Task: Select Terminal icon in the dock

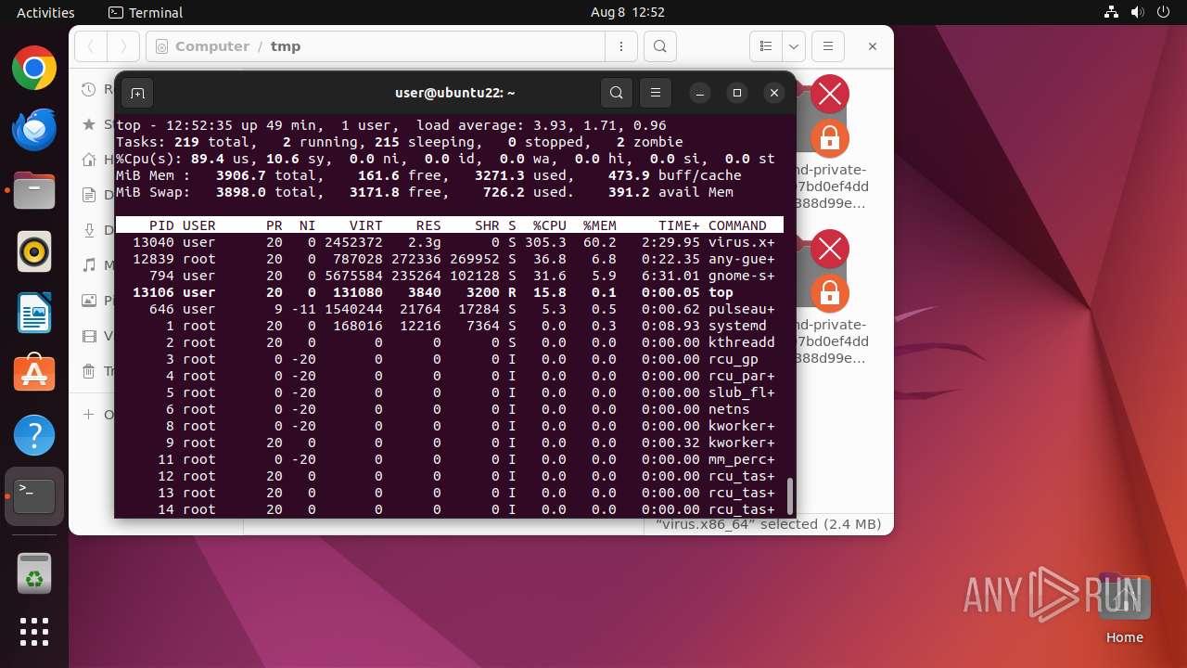Action: pyautogui.click(x=34, y=496)
